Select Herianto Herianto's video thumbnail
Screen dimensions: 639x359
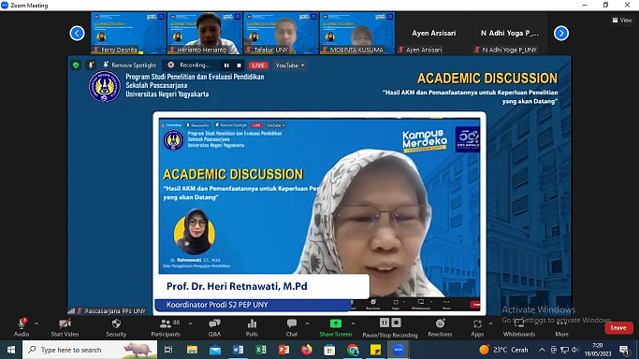[205, 33]
